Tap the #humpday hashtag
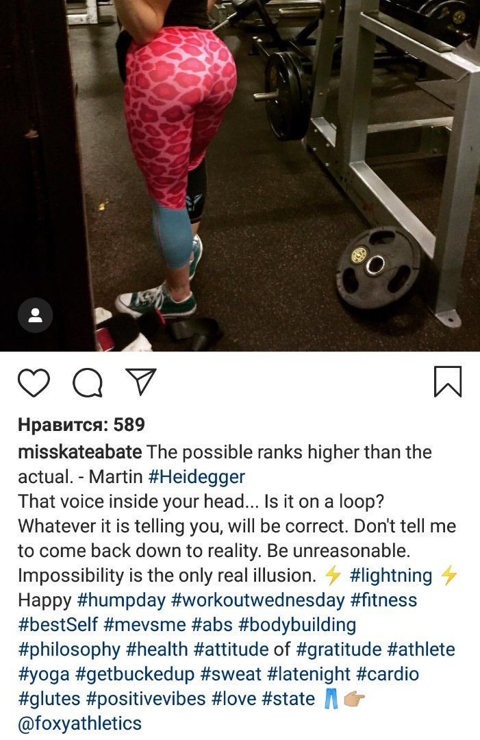480x740 pixels. [x=121, y=600]
